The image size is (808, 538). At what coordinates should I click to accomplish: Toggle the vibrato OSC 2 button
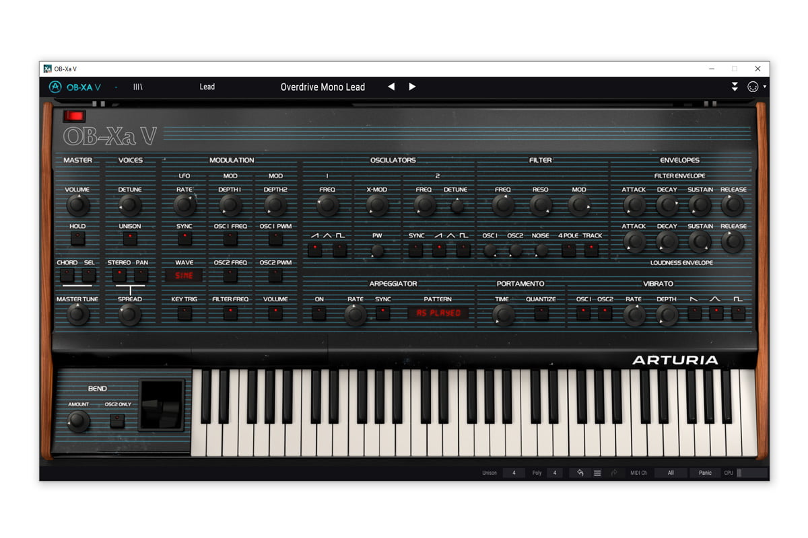click(x=605, y=313)
